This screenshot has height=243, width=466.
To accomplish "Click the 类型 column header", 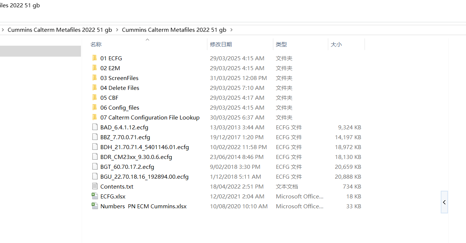I will tap(281, 44).
